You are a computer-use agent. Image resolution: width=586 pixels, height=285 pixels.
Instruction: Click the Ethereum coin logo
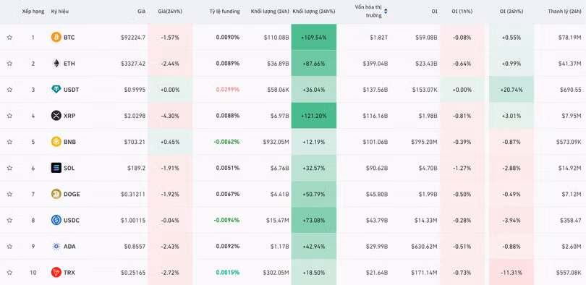pyautogui.click(x=56, y=64)
